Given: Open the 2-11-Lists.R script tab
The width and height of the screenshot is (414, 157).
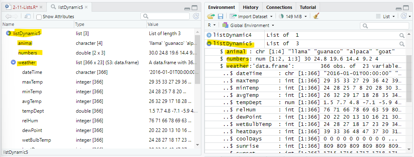Looking at the screenshot, I should pos(22,7).
